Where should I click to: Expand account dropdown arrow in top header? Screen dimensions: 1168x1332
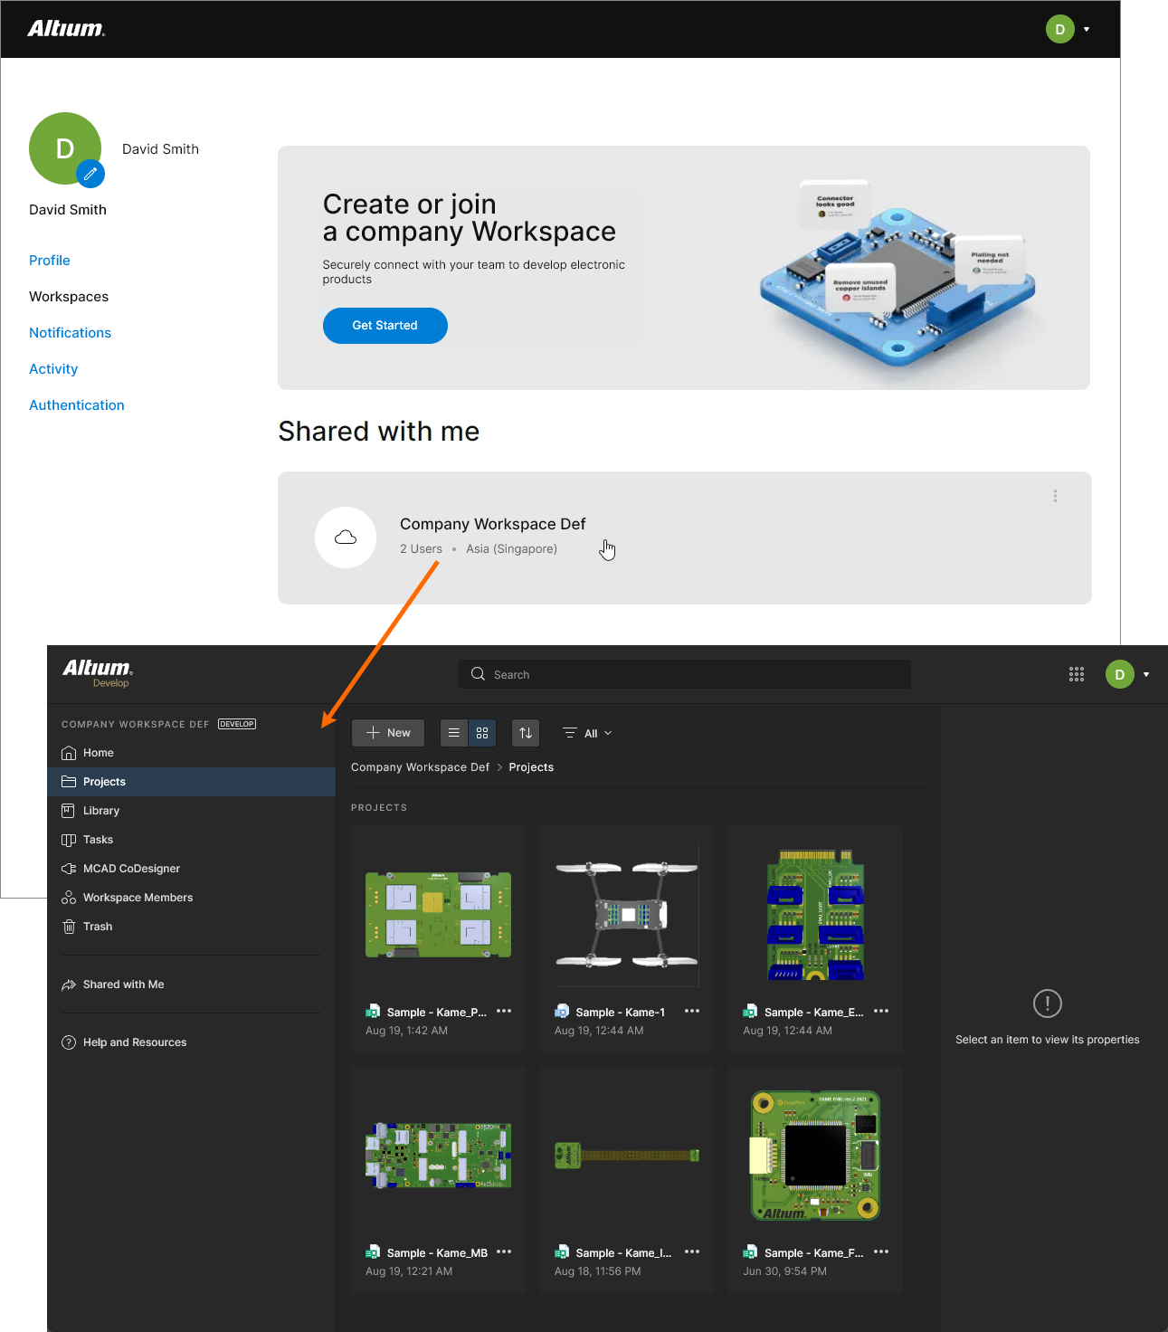pyautogui.click(x=1087, y=29)
